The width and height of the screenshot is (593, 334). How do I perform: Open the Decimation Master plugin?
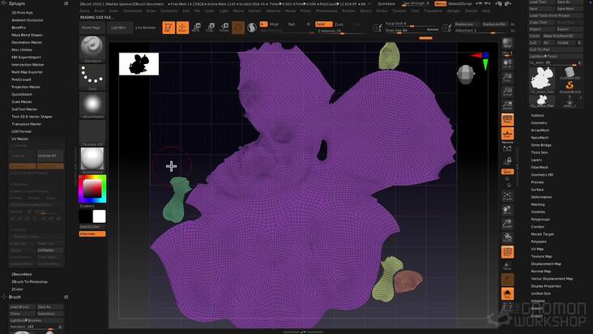(x=27, y=42)
